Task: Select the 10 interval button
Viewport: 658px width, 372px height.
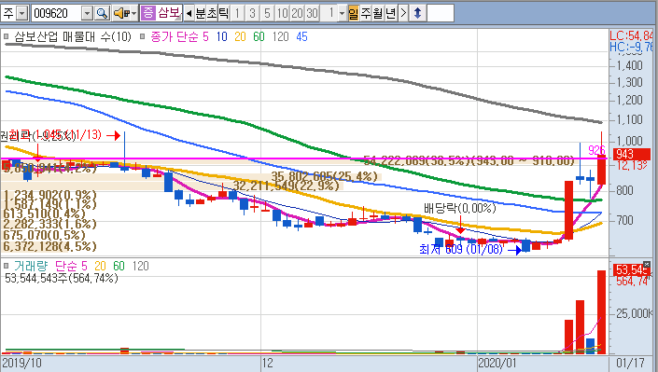Action: (282, 13)
